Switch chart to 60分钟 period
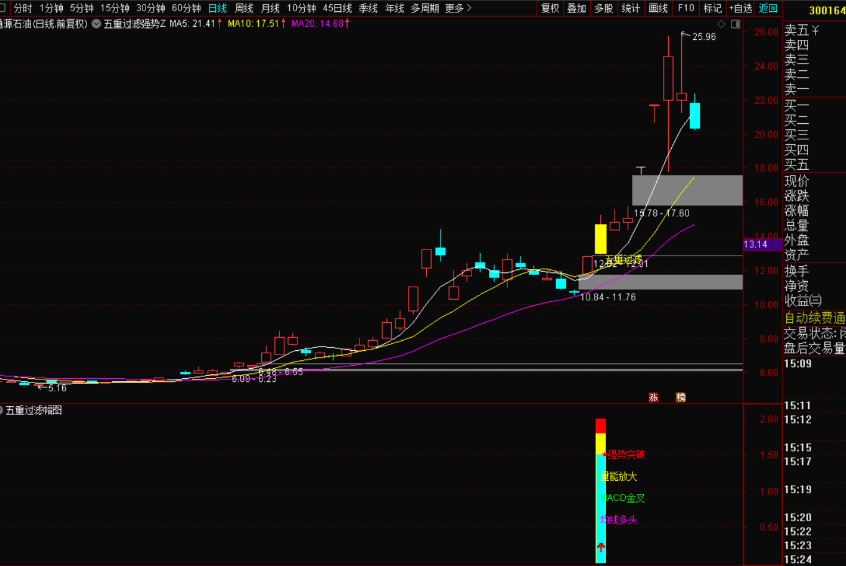This screenshot has height=566, width=846. (x=186, y=8)
